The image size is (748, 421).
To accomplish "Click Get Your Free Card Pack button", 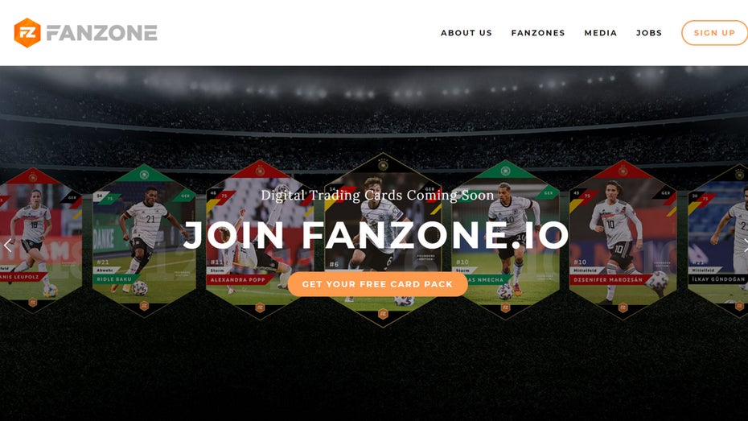I will click(x=377, y=284).
